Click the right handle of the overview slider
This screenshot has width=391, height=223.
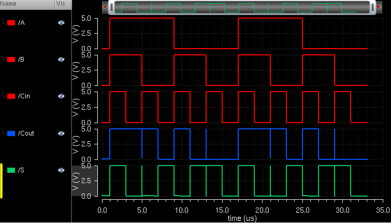(372, 7)
